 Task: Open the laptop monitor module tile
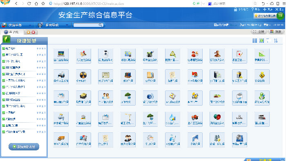[61, 56]
